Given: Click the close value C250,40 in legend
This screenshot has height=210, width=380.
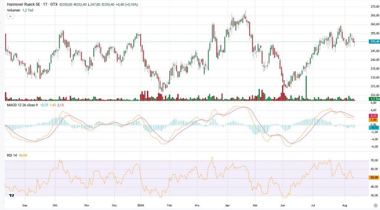Looking at the screenshot, I should 108,4.
